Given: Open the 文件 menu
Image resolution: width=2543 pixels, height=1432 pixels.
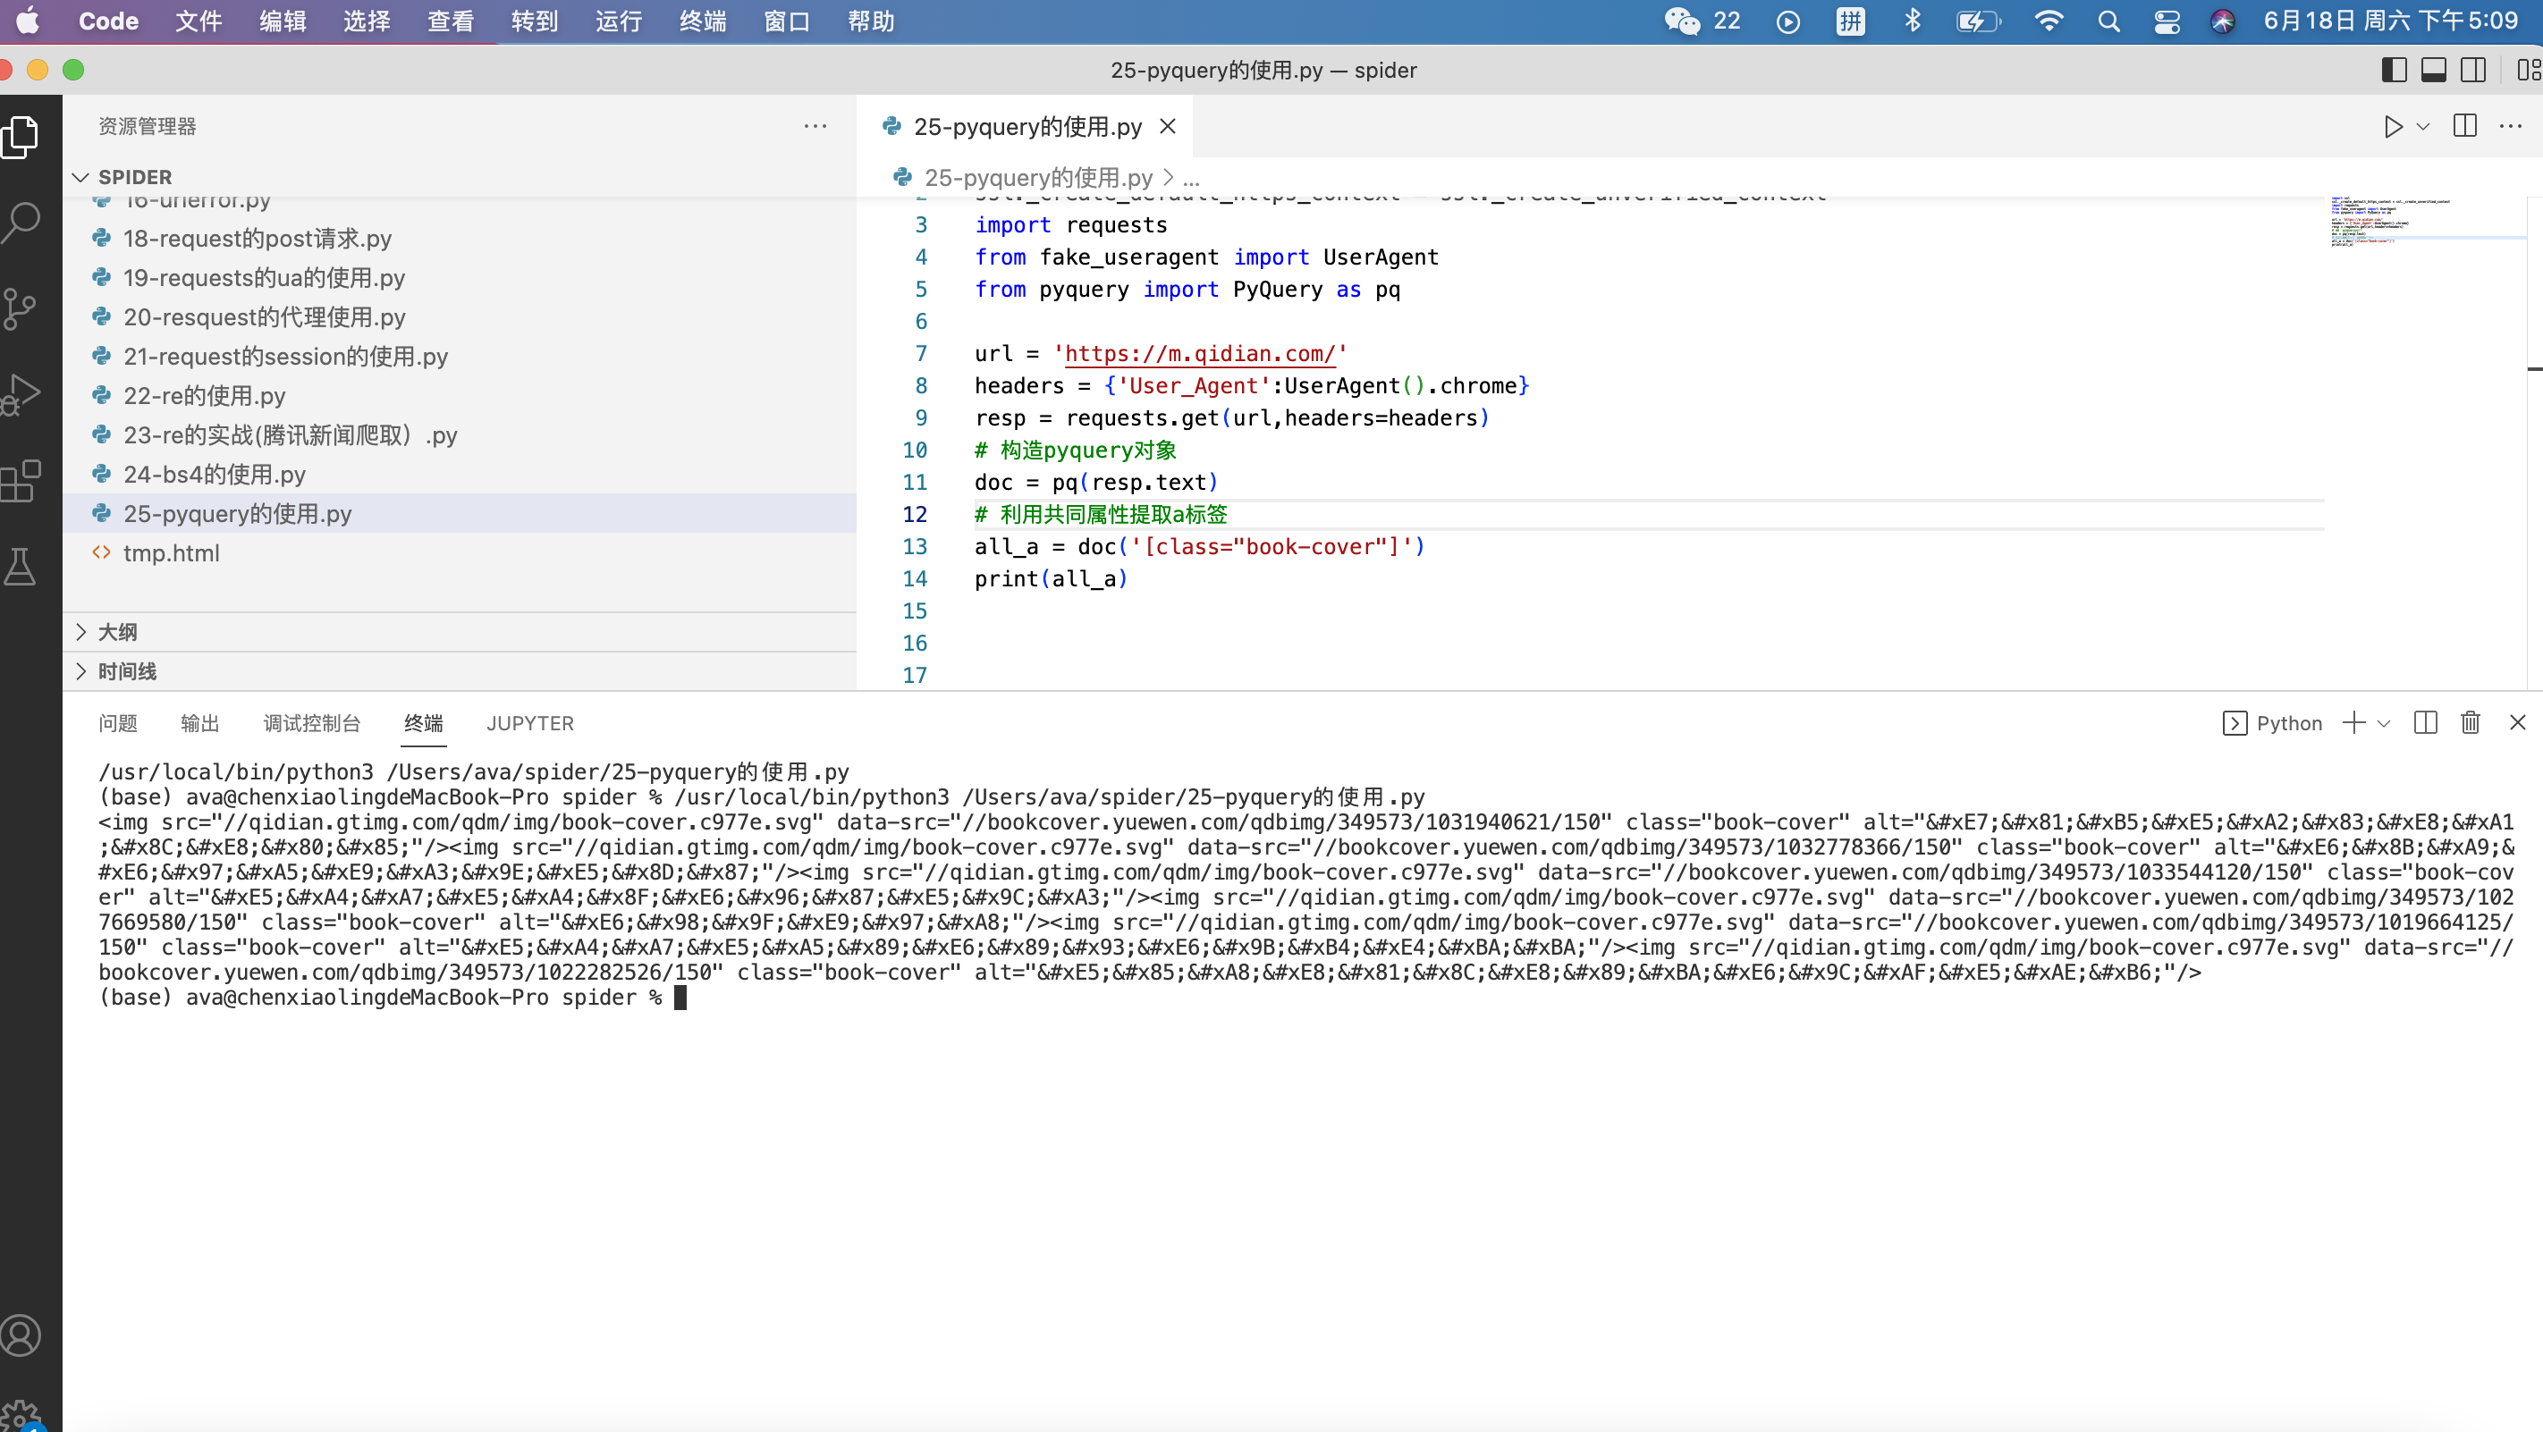Looking at the screenshot, I should (199, 21).
